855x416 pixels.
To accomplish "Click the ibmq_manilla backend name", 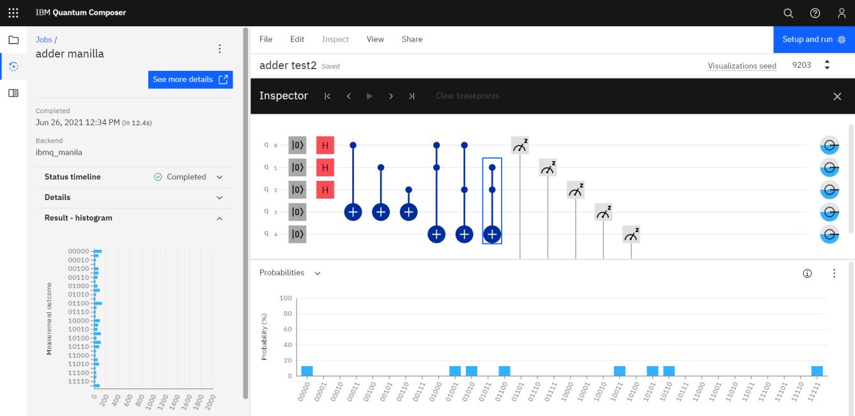I will tap(59, 152).
